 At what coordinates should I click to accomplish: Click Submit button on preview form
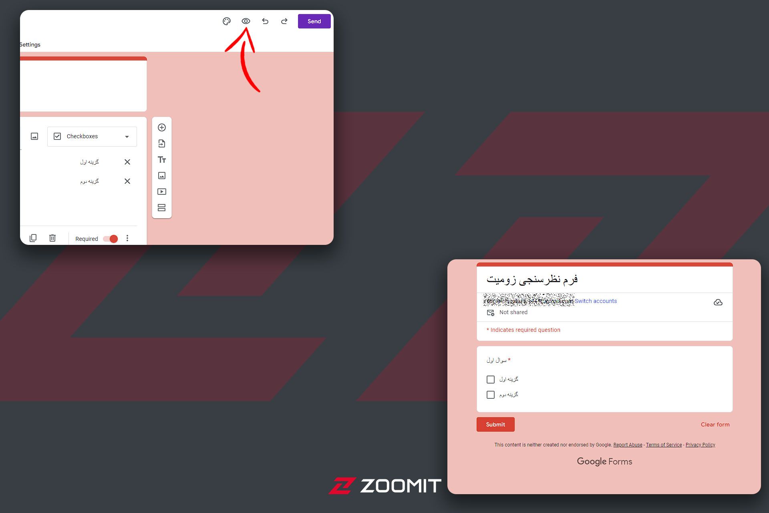point(495,424)
